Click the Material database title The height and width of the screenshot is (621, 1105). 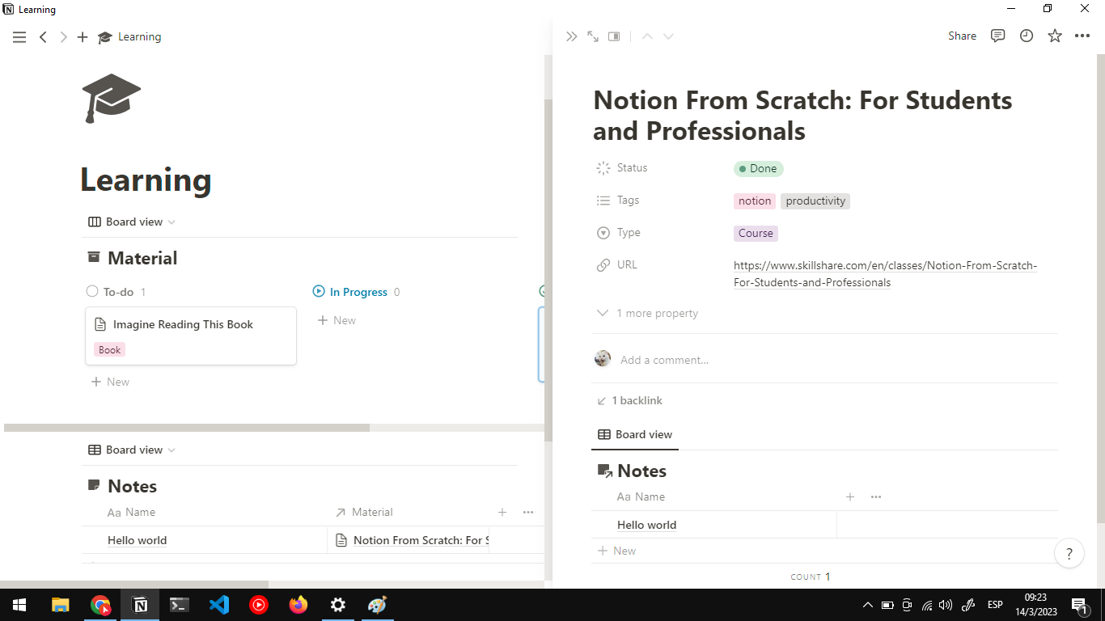[142, 259]
